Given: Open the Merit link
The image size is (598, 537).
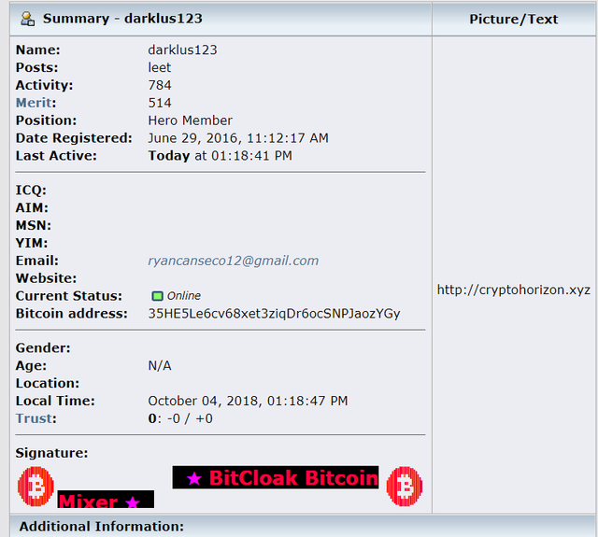Looking at the screenshot, I should click(34, 103).
